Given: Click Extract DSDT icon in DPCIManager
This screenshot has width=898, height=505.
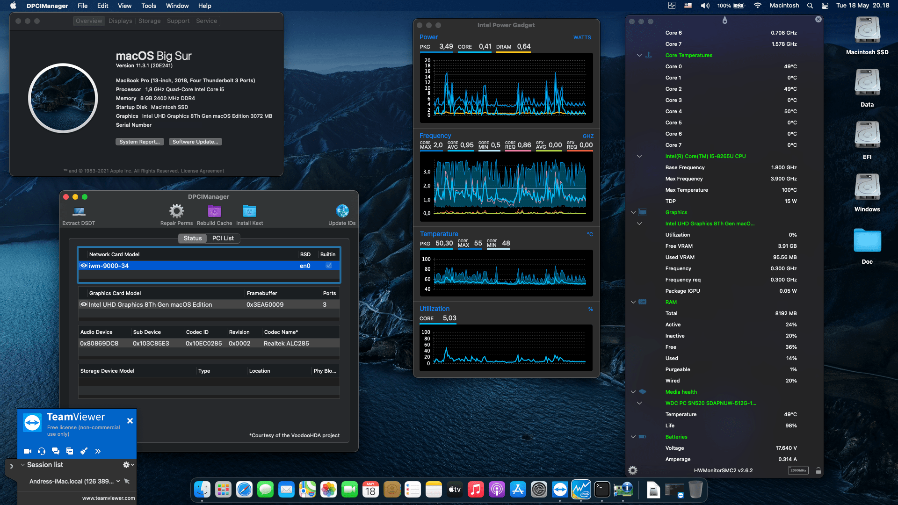Looking at the screenshot, I should coord(79,211).
